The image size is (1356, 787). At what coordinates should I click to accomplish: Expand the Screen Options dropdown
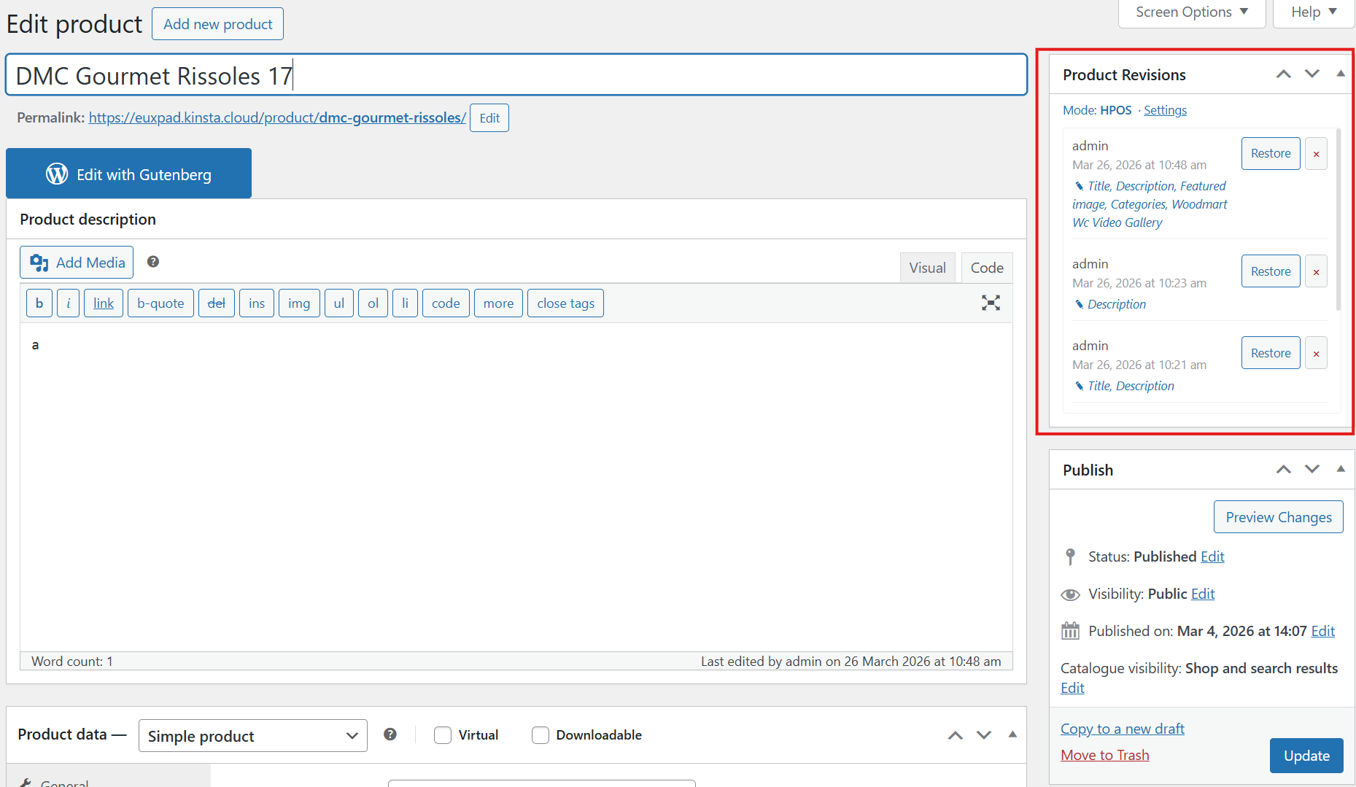pyautogui.click(x=1191, y=12)
